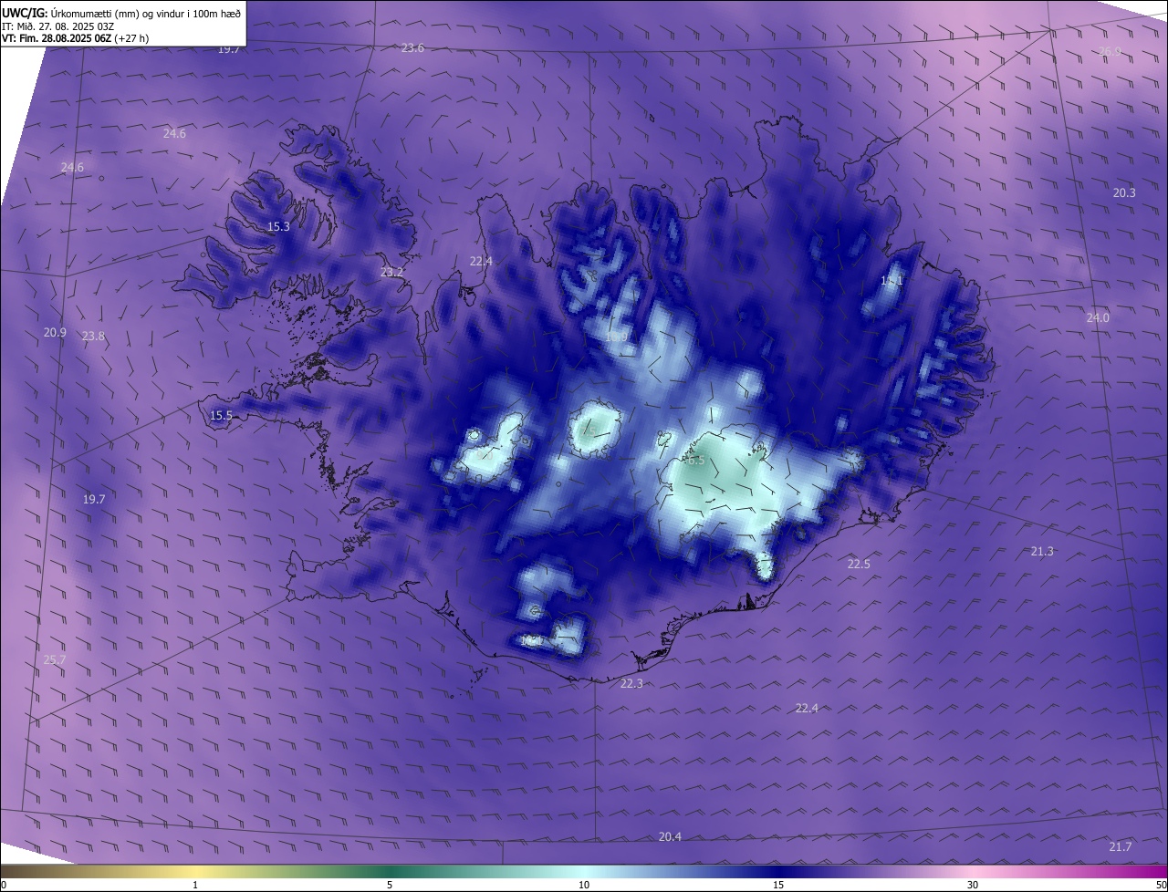Click the 20.9 value label on the map
The width and height of the screenshot is (1168, 892).
55,332
